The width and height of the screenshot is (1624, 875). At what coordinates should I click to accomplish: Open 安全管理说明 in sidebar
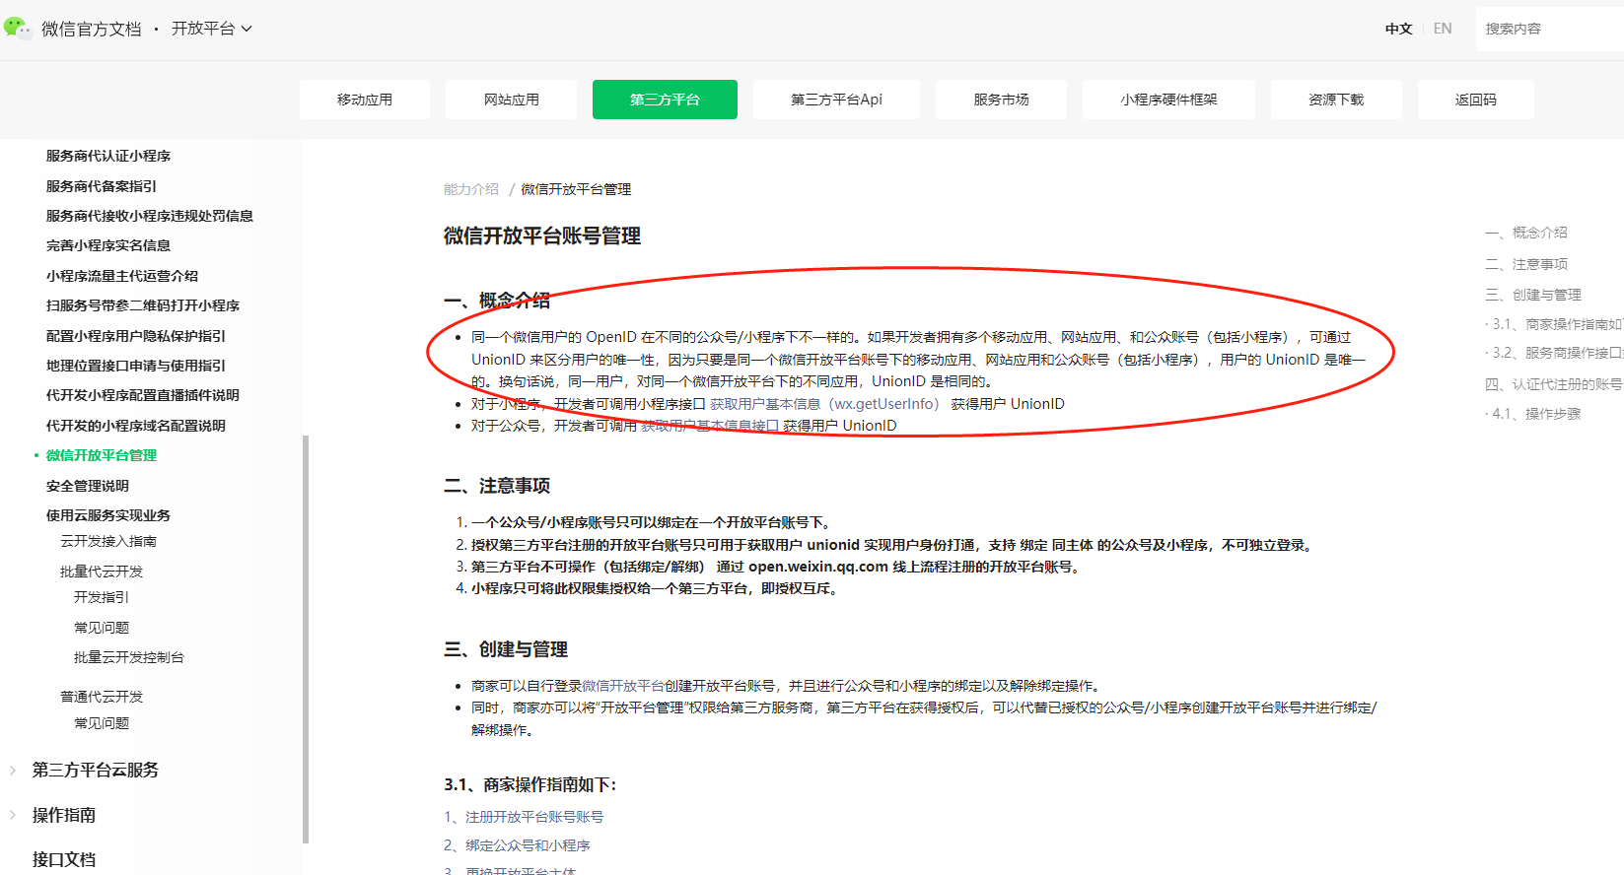click(88, 486)
